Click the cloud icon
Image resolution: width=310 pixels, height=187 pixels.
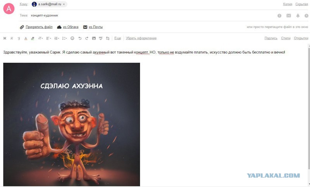(59, 27)
